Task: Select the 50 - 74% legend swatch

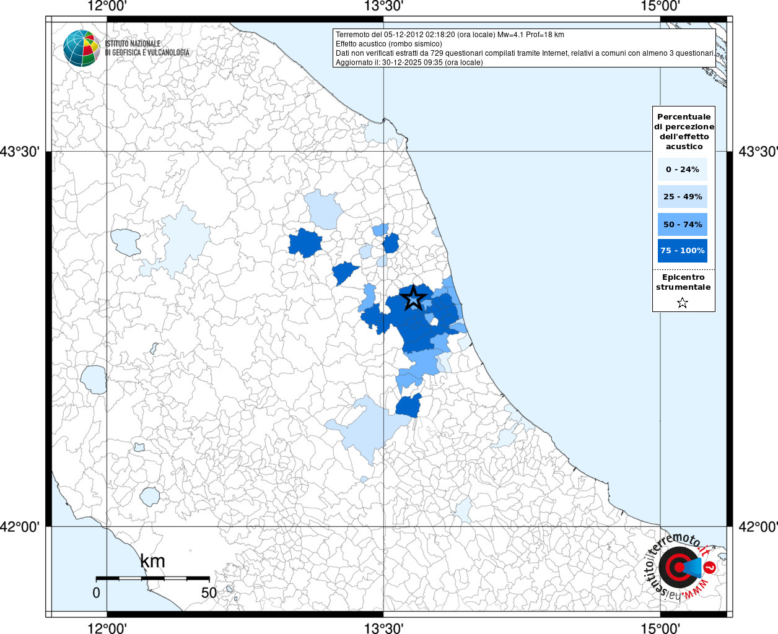Action: pyautogui.click(x=683, y=224)
